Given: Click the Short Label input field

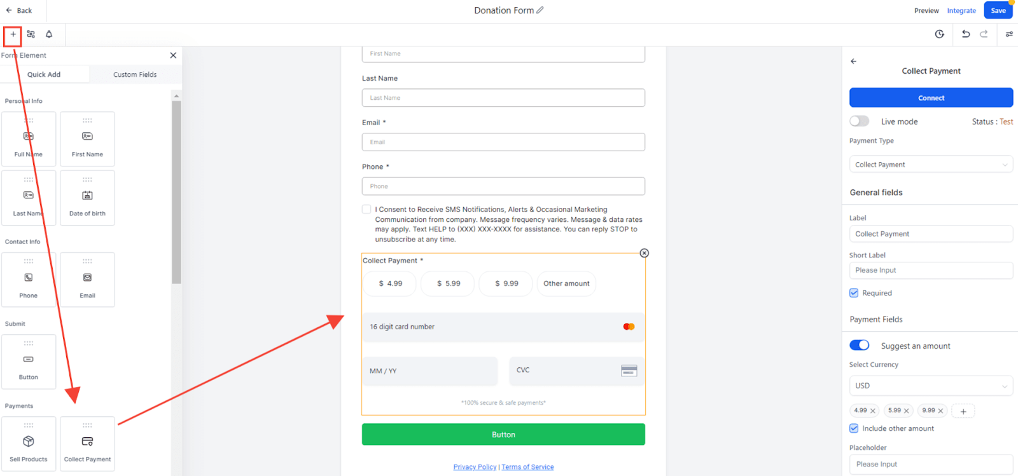Looking at the screenshot, I should click(x=931, y=270).
